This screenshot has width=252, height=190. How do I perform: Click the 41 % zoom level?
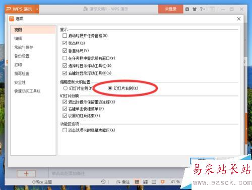(175, 182)
